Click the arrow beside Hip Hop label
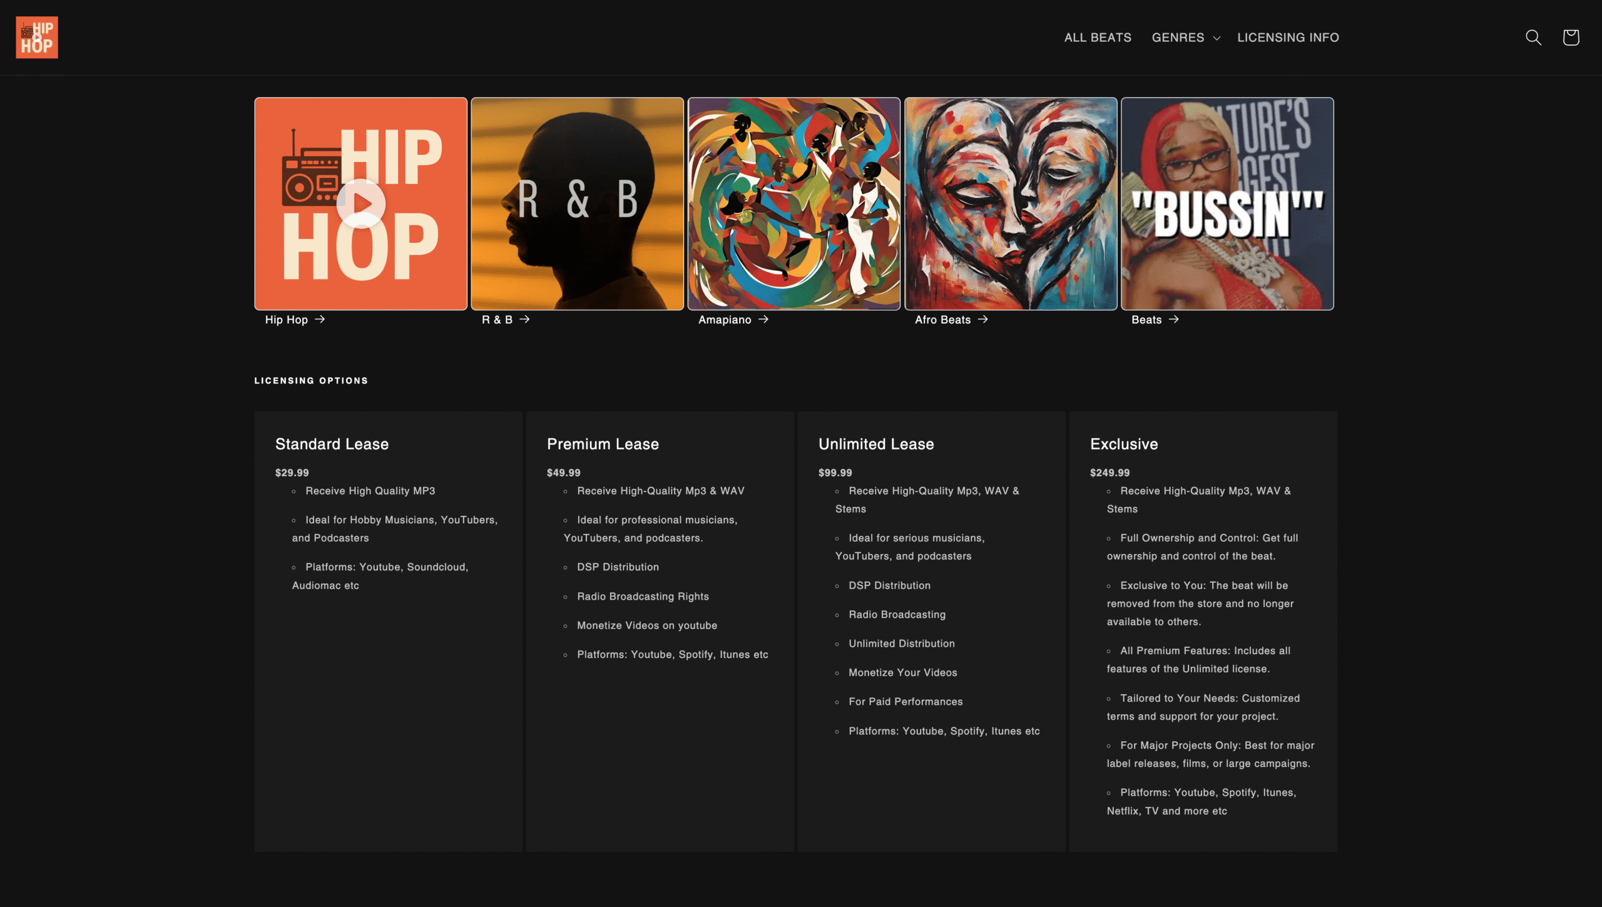Screen dimensions: 1602x907 pos(320,319)
